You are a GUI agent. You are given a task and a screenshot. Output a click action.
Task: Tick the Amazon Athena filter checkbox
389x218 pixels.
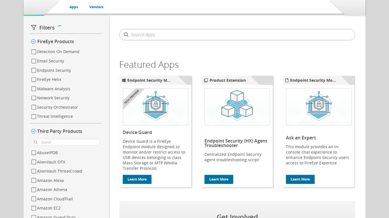click(33, 189)
